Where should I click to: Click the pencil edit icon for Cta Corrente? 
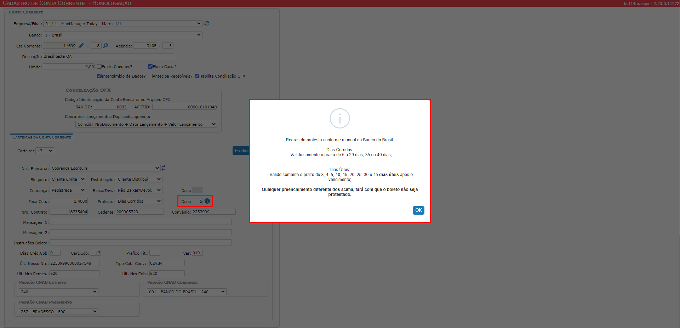[x=81, y=46]
